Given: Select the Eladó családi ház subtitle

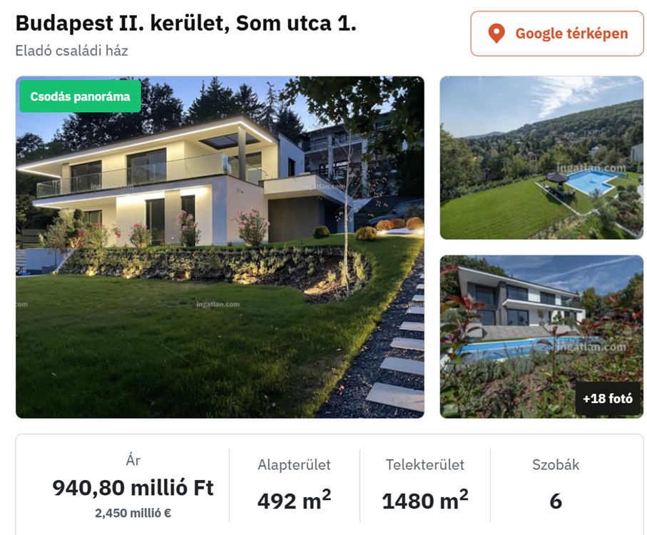Looking at the screenshot, I should pos(71,51).
